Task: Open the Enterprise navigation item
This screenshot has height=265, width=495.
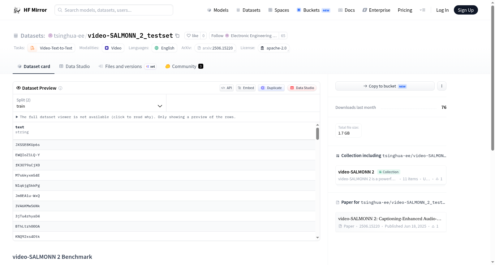Action: click(x=376, y=10)
